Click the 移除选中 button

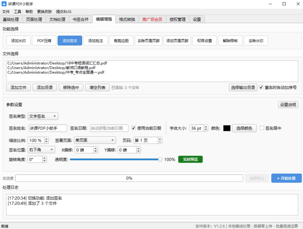tap(71, 88)
